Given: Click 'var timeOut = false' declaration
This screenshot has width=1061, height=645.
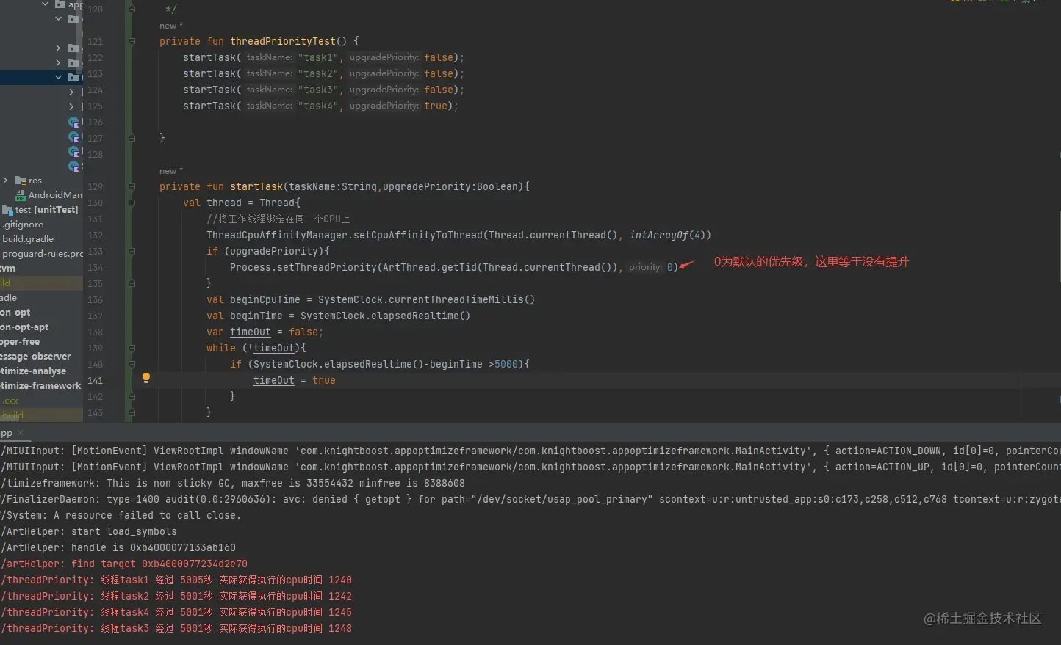Looking at the screenshot, I should pos(265,332).
